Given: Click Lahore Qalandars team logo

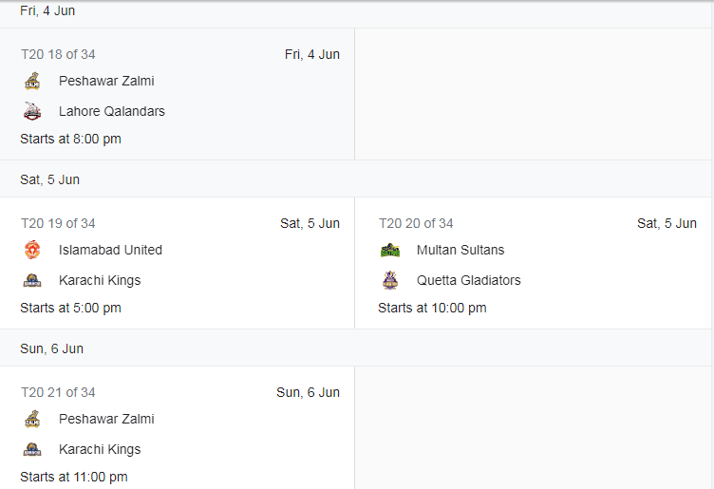Looking at the screenshot, I should [x=32, y=111].
